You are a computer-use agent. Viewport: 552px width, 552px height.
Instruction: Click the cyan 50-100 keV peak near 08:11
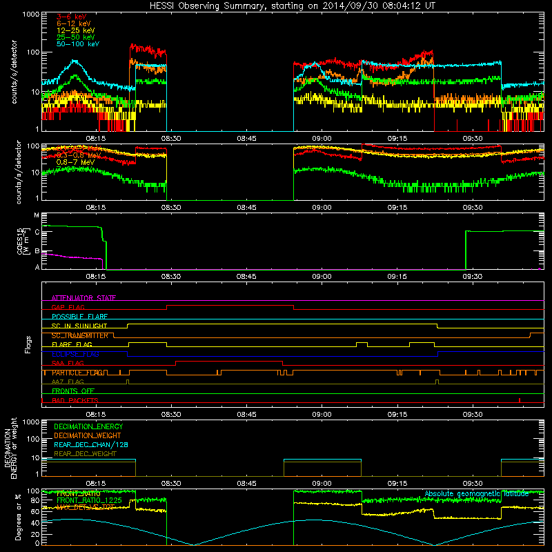point(75,61)
